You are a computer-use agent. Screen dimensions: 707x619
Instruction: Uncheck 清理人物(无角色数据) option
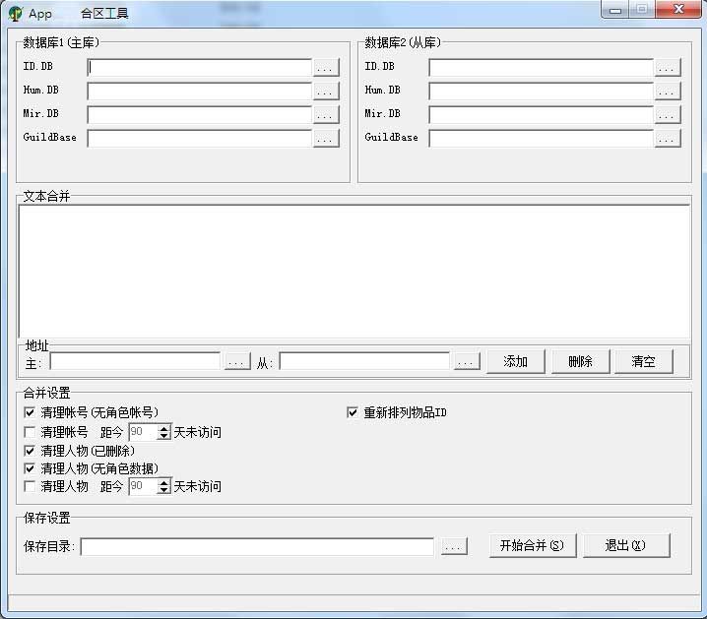[x=30, y=468]
